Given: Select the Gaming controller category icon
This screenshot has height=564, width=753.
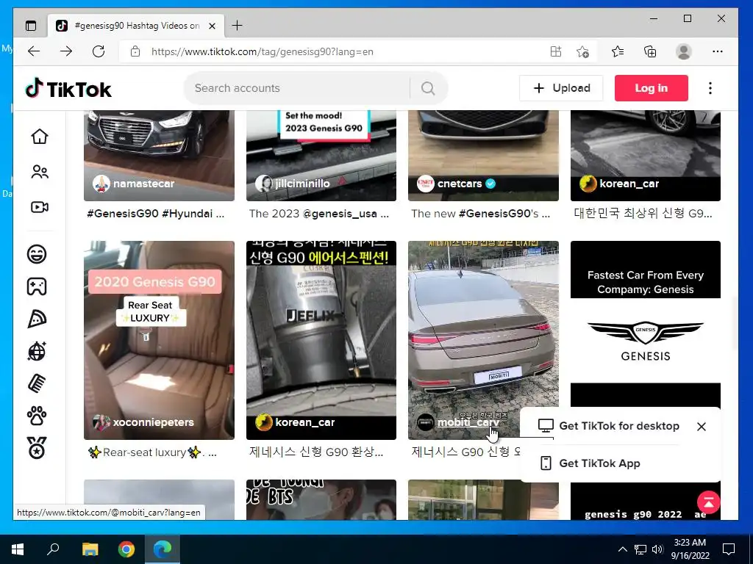Looking at the screenshot, I should [37, 286].
